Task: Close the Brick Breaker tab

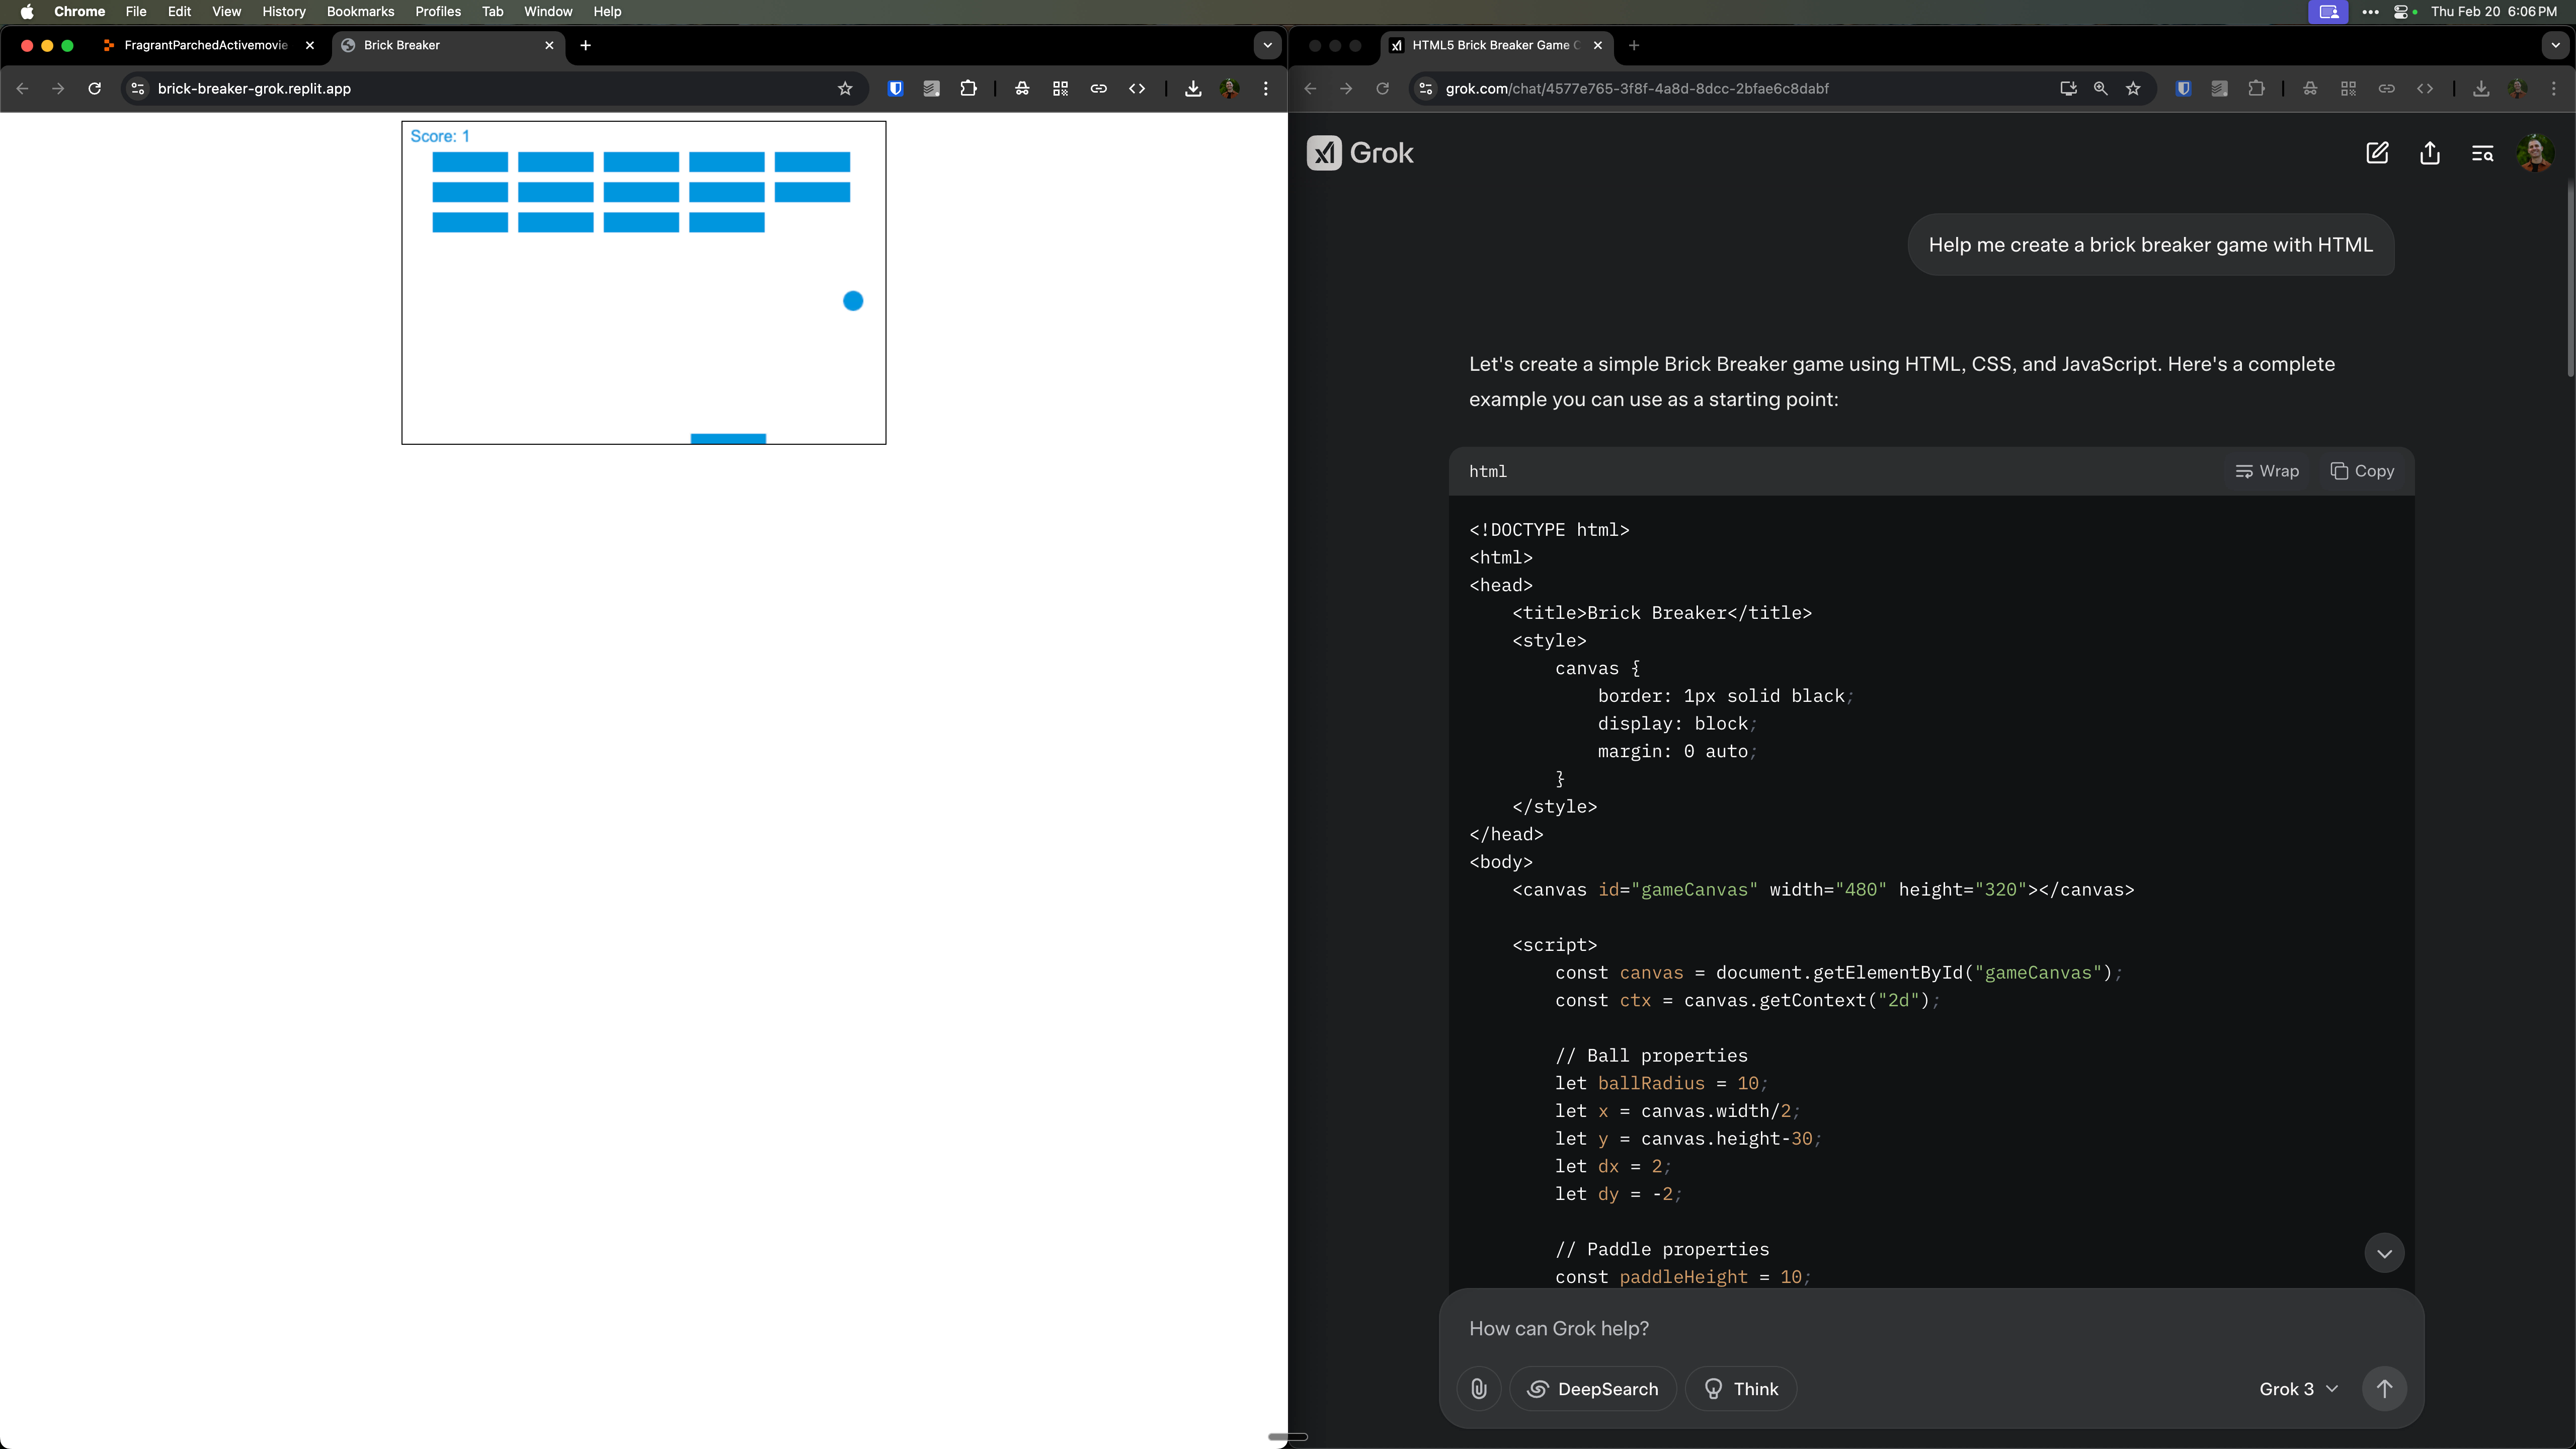Action: pyautogui.click(x=549, y=45)
